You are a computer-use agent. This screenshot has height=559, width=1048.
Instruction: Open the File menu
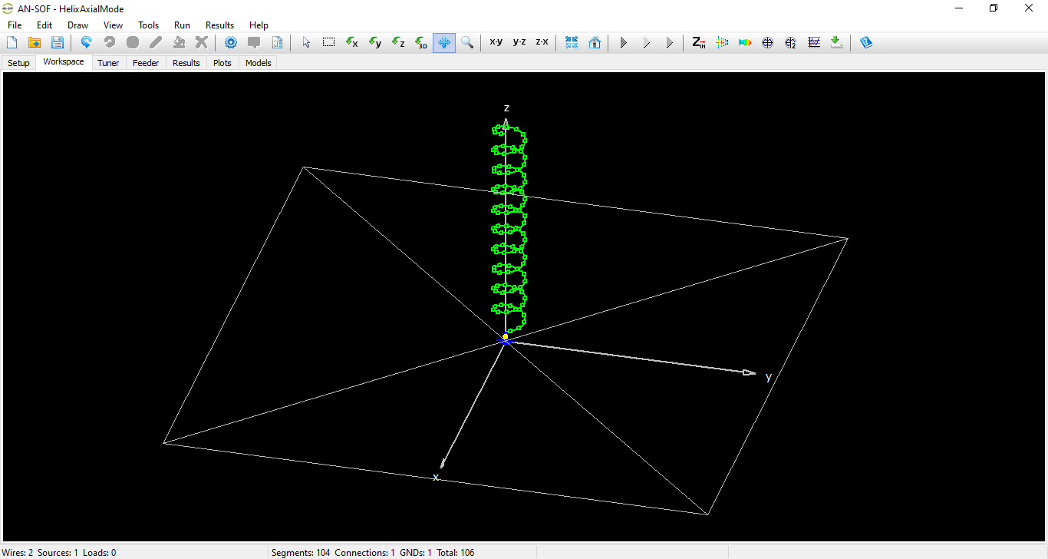pyautogui.click(x=15, y=25)
